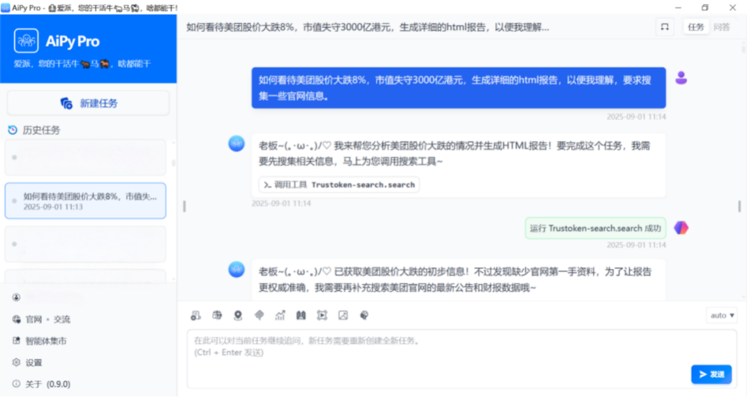Click the user question message bubble

(x=459, y=88)
